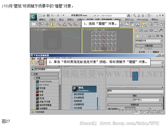The image size is (167, 128).
Task: Select the Cameras category button
Action: click(x=150, y=36)
